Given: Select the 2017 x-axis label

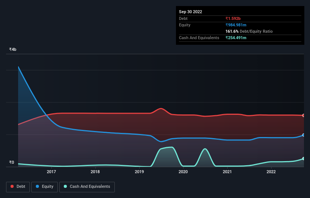Looking at the screenshot, I should [51, 172].
